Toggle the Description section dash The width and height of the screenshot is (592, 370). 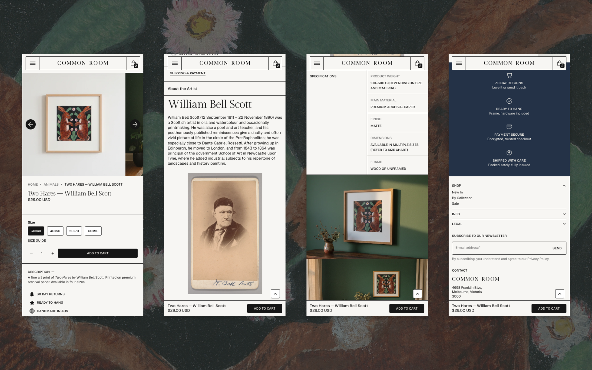pyautogui.click(x=53, y=272)
